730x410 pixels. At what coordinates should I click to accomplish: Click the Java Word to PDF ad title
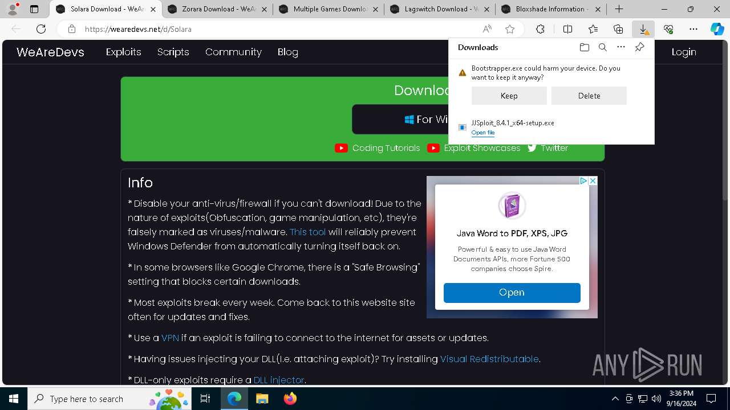pyautogui.click(x=512, y=233)
